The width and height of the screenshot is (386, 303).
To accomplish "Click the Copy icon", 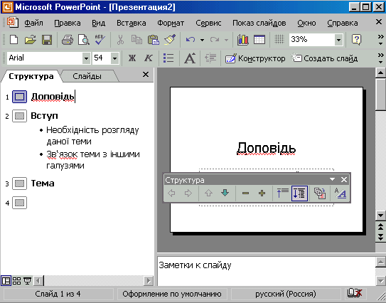I will [x=136, y=39].
